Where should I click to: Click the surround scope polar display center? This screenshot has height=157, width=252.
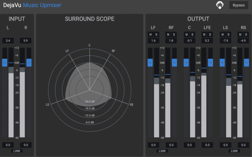(x=90, y=90)
